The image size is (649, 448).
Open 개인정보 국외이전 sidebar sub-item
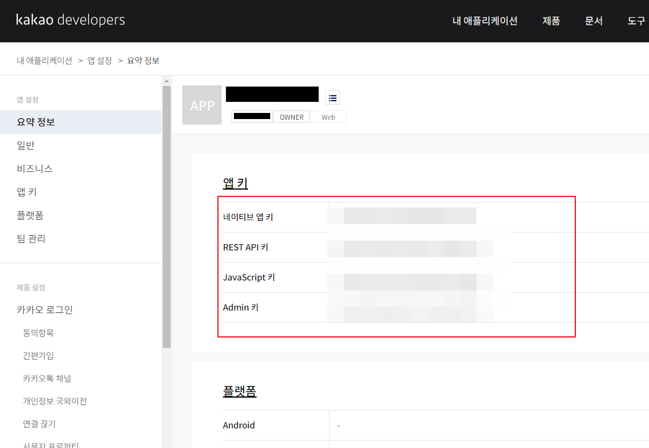(55, 401)
